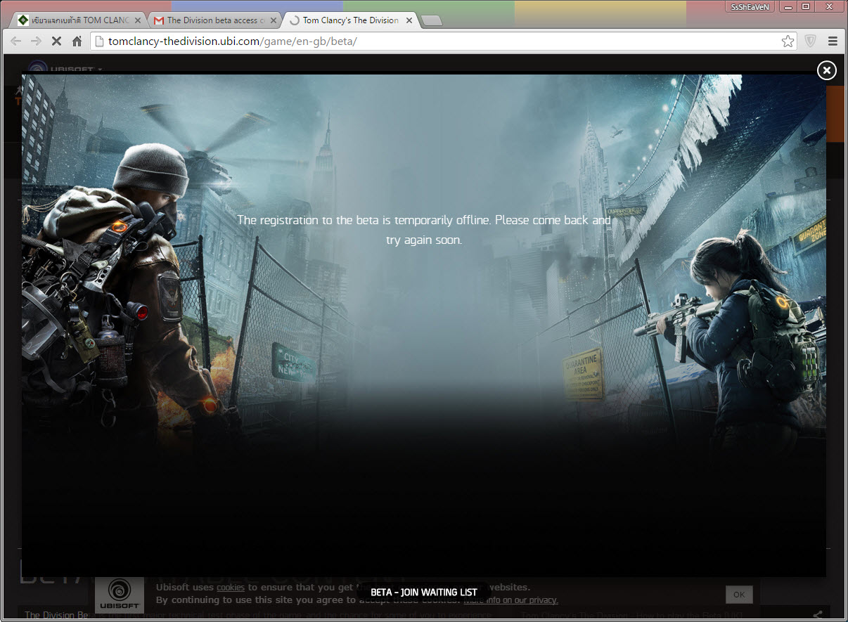Stop loading the page
This screenshot has width=848, height=622.
tap(57, 41)
